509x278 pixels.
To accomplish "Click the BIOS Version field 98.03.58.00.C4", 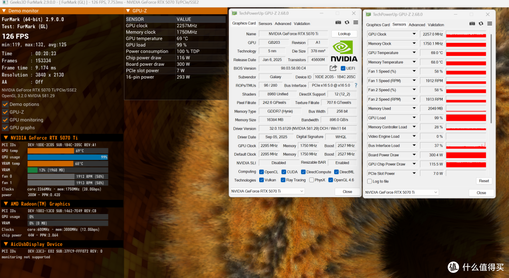I will pyautogui.click(x=293, y=68).
